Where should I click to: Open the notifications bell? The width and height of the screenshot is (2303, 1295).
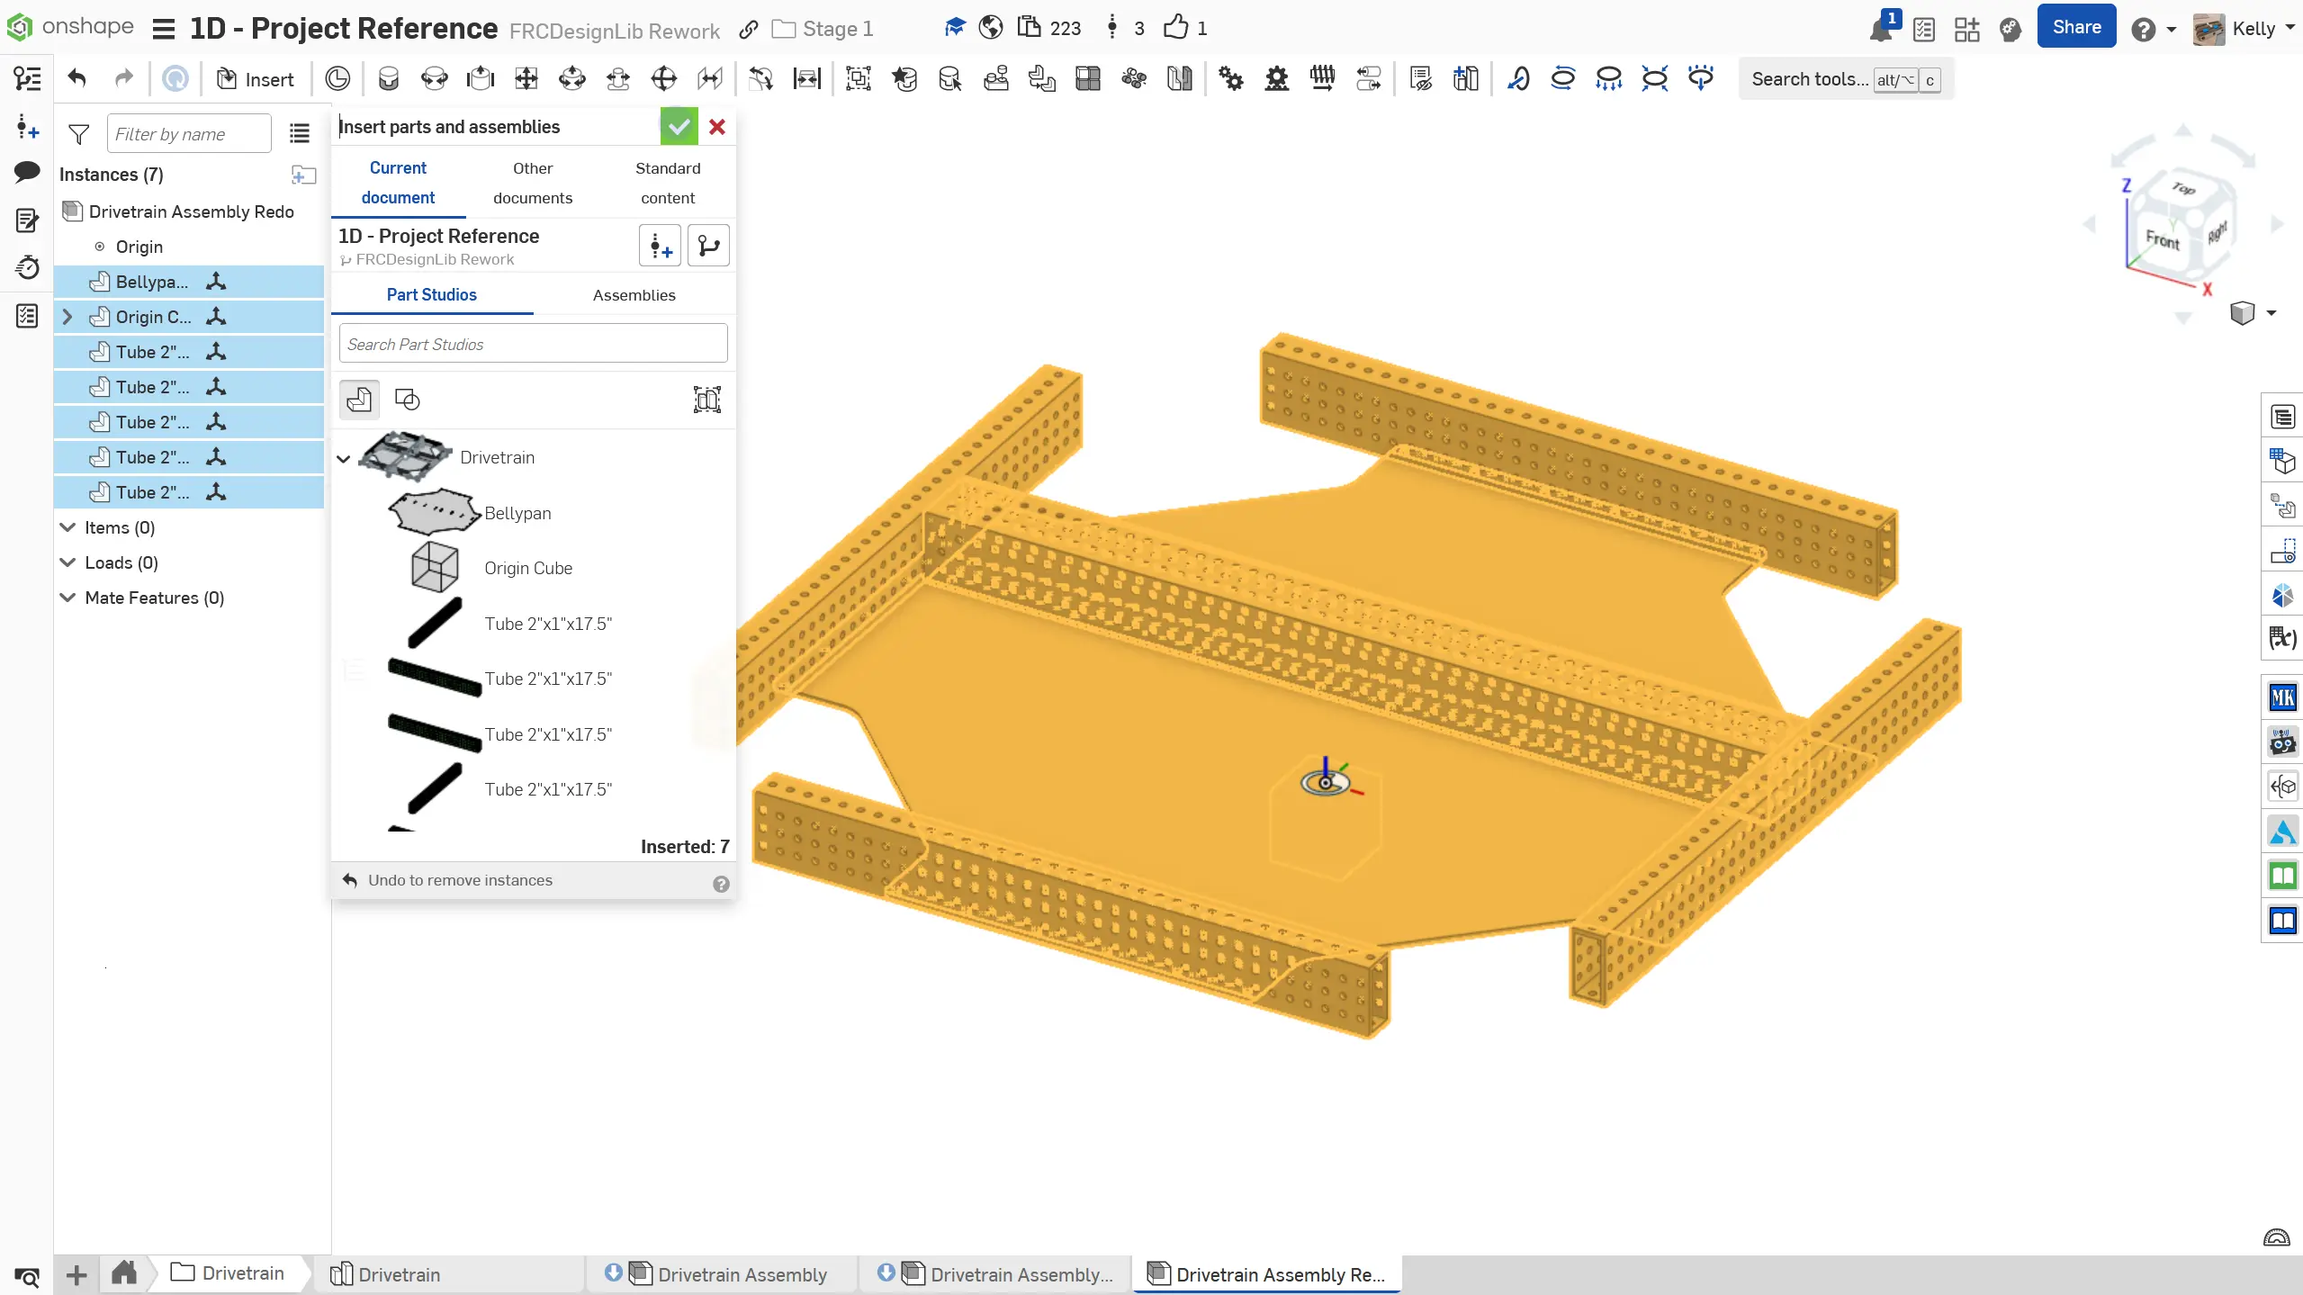point(1881,30)
